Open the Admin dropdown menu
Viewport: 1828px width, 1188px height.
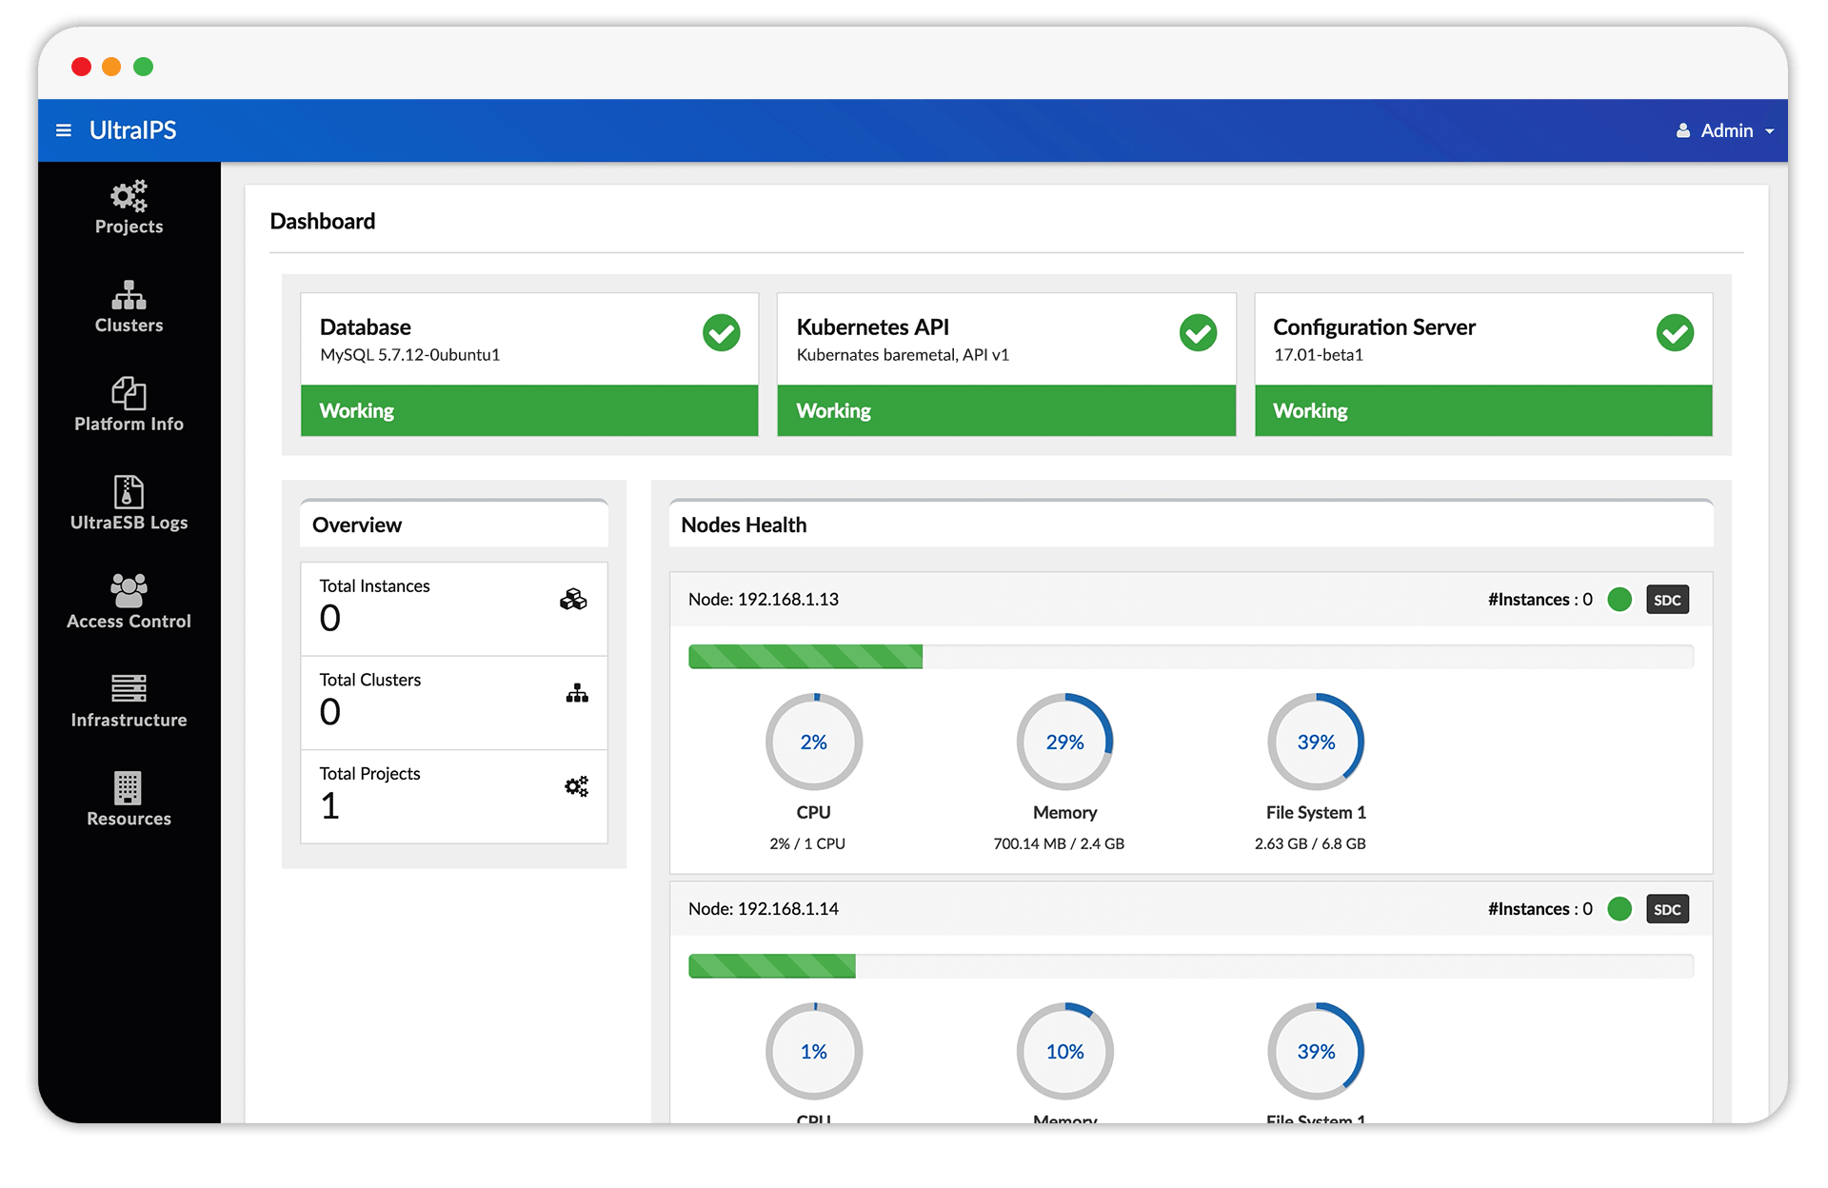coord(1719,129)
